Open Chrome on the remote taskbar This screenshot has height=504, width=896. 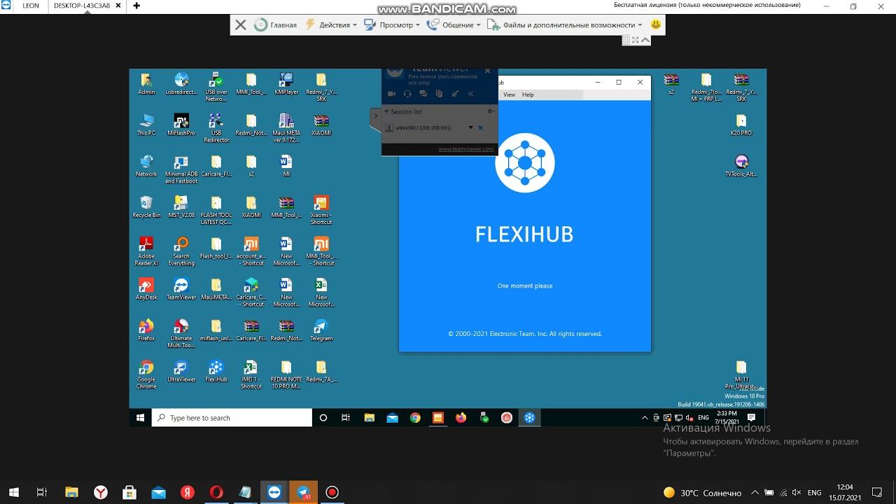pyautogui.click(x=415, y=418)
